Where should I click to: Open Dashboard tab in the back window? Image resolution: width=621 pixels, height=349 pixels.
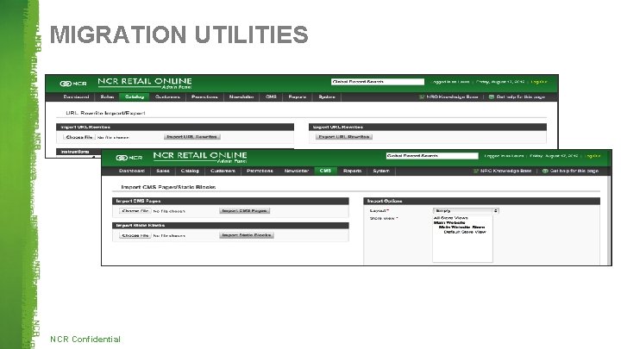[76, 97]
